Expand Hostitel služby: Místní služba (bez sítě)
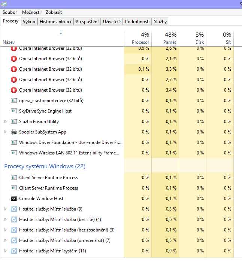The image size is (242, 261). click(x=5, y=219)
